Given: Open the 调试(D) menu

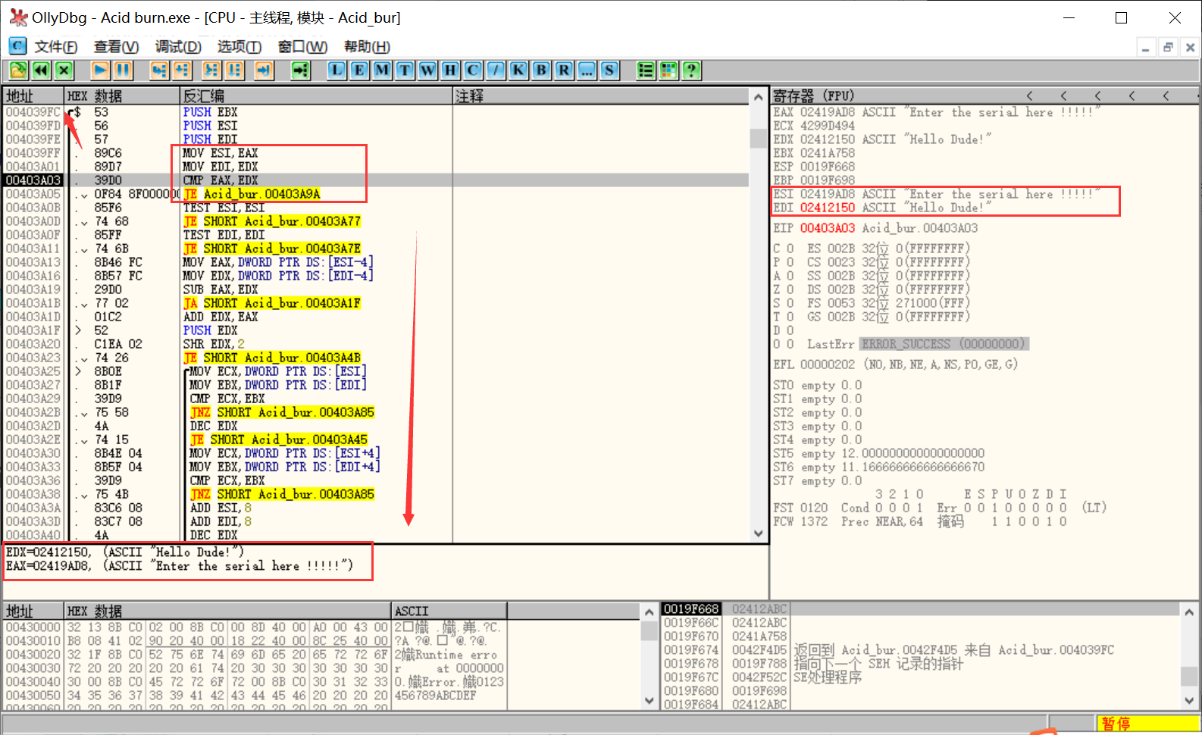Looking at the screenshot, I should tap(178, 47).
